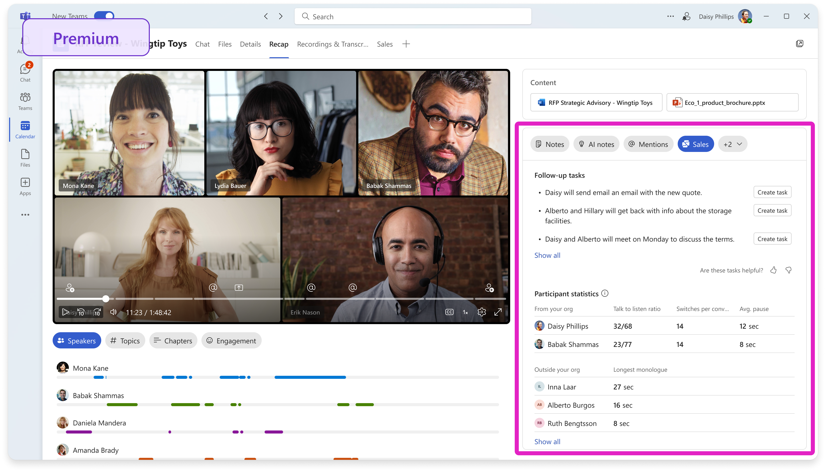Drag the video playback progress slider
The width and height of the screenshot is (826, 472).
point(106,299)
